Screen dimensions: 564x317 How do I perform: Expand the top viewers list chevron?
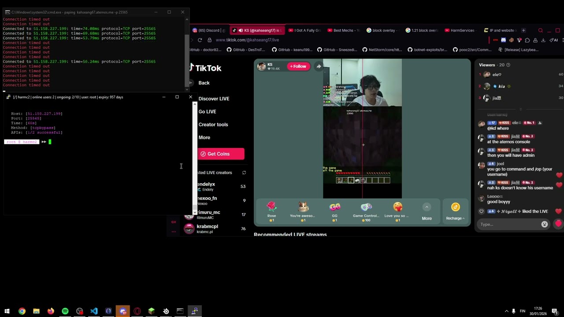tap(520, 109)
